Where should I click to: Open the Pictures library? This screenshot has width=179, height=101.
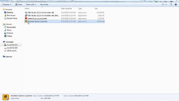(x=10, y=33)
